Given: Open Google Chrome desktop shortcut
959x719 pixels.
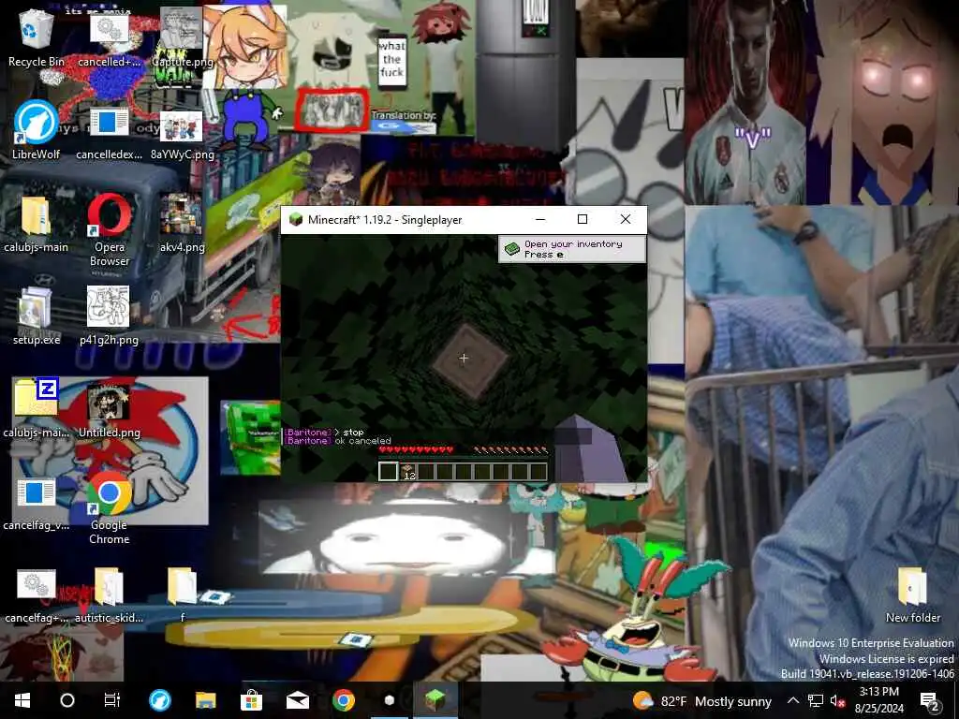Looking at the screenshot, I should pyautogui.click(x=109, y=507).
